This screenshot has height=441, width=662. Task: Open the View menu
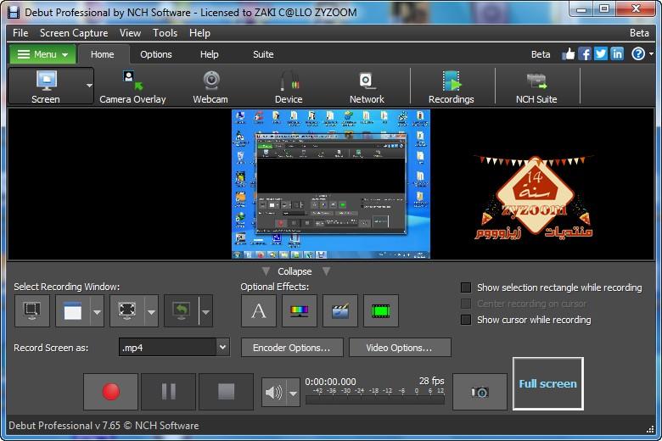(130, 33)
